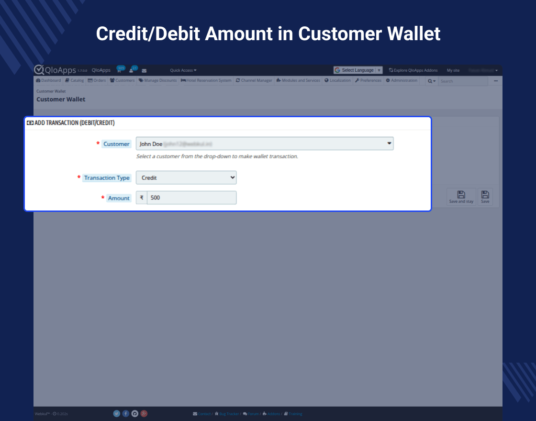Click the Forum footer link
This screenshot has height=421, width=536.
[251, 414]
